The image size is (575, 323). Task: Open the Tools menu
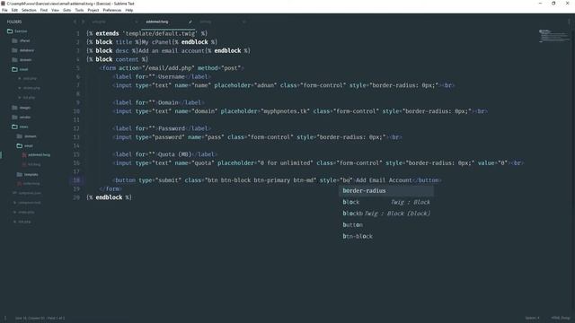[x=79, y=10]
